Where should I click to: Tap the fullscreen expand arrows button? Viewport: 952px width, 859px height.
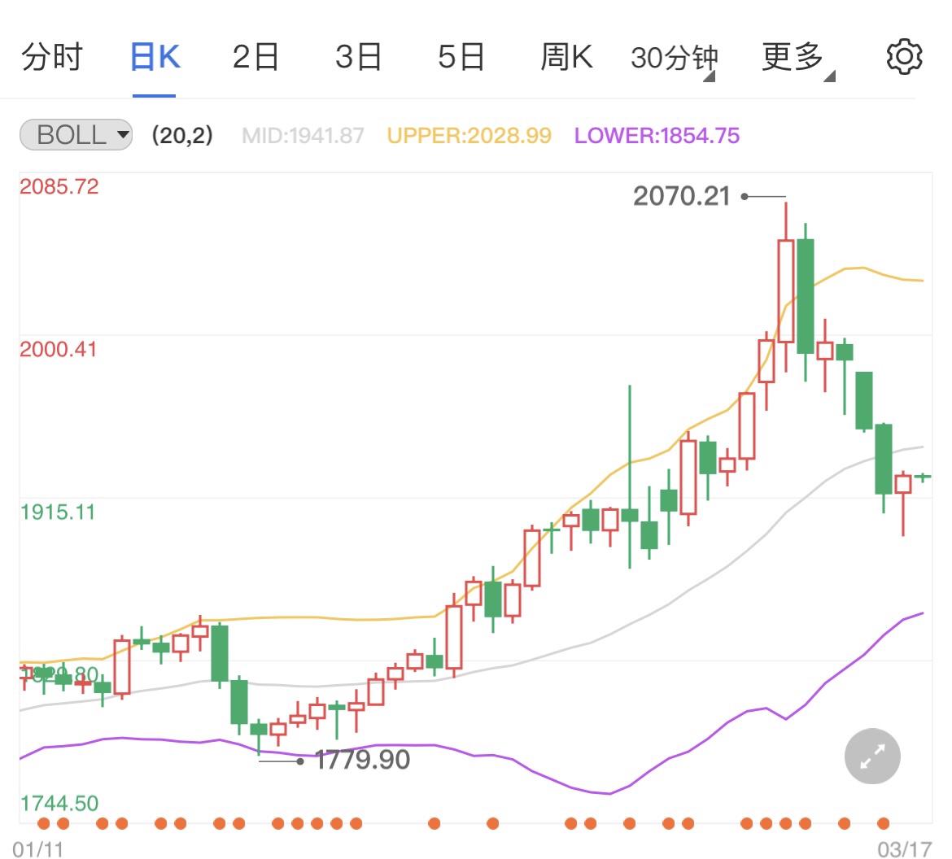(x=872, y=756)
